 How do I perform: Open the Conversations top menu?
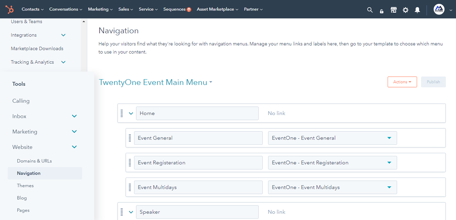66,9
